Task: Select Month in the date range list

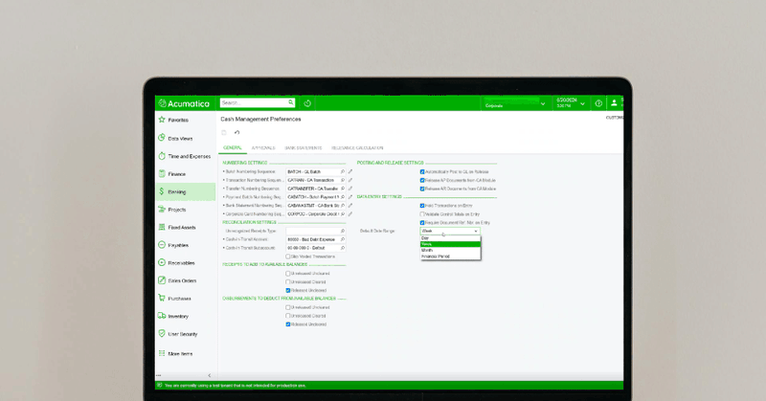Action: [x=450, y=250]
